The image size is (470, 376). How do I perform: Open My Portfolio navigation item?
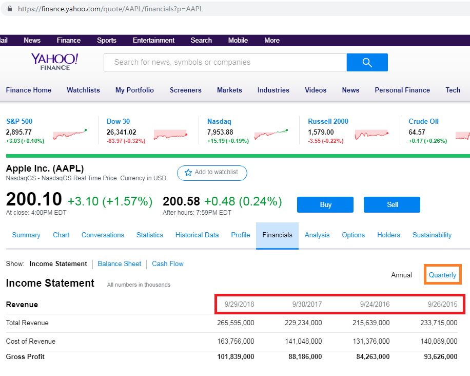click(134, 90)
